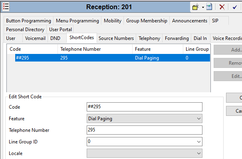This screenshot has height=159, width=242.
Task: Click the Dial Paging cell in the list
Action: point(147,58)
